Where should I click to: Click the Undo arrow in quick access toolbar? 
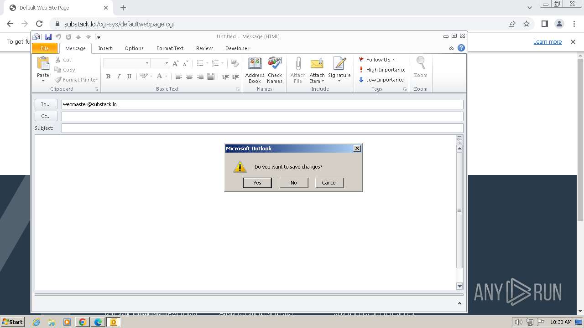click(58, 37)
